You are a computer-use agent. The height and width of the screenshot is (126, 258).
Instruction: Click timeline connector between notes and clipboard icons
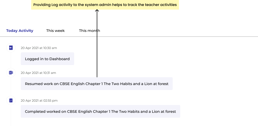[11, 86]
